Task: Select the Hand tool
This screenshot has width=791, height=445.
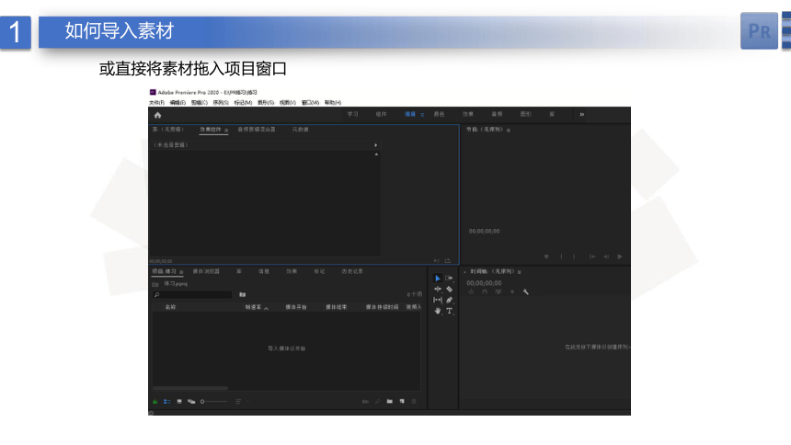Action: (x=438, y=311)
